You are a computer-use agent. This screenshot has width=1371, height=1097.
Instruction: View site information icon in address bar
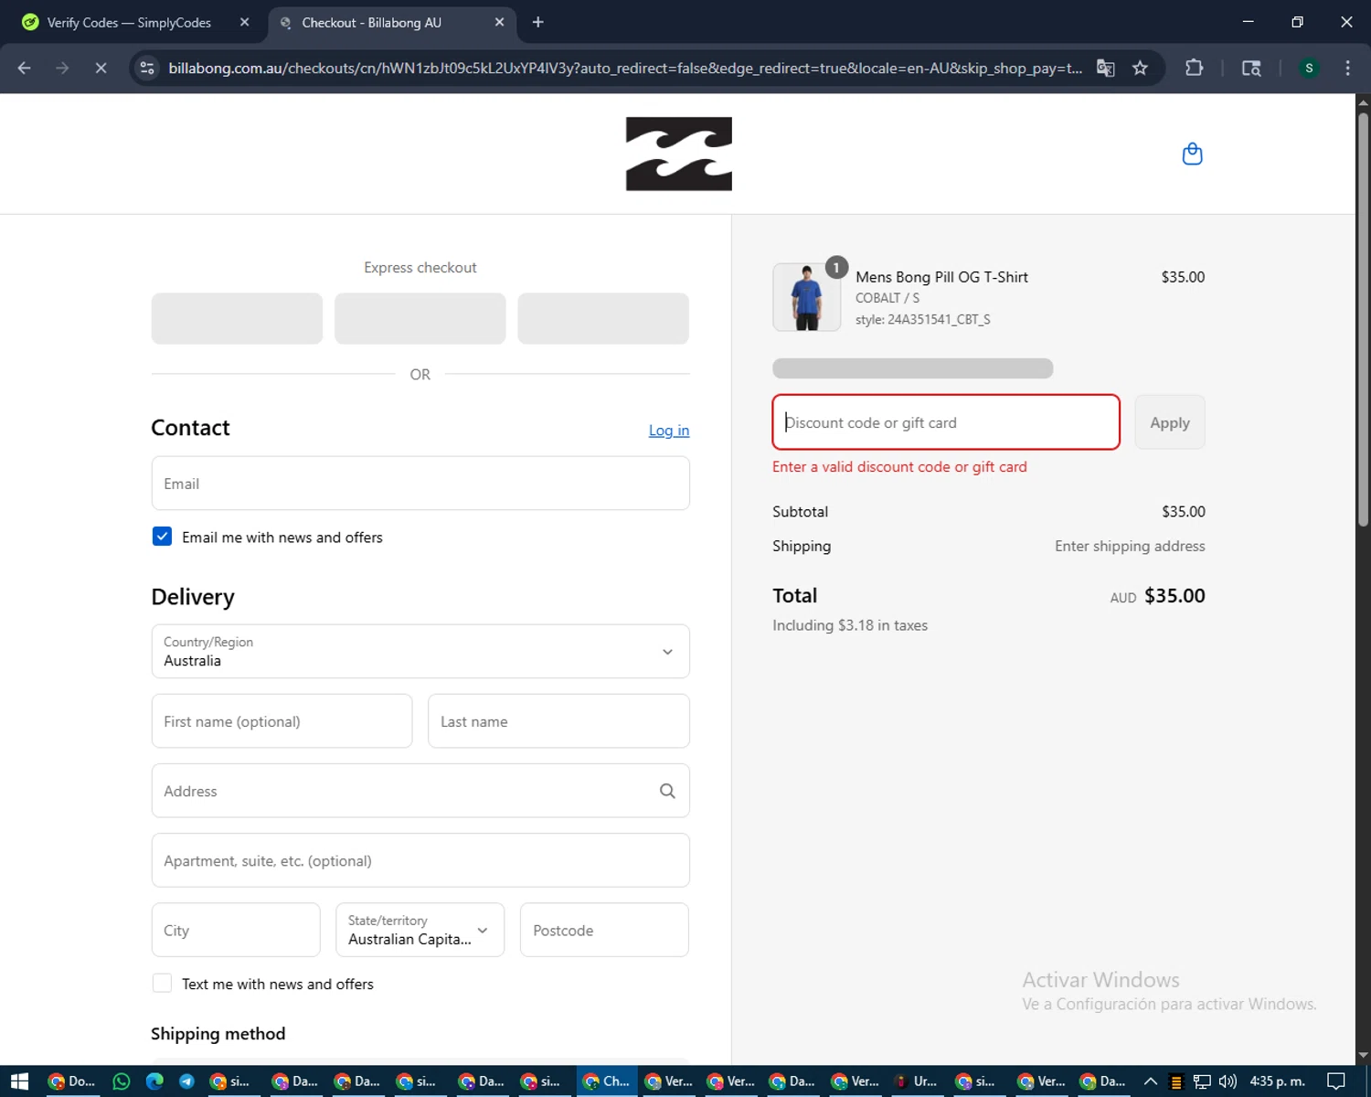pos(147,68)
